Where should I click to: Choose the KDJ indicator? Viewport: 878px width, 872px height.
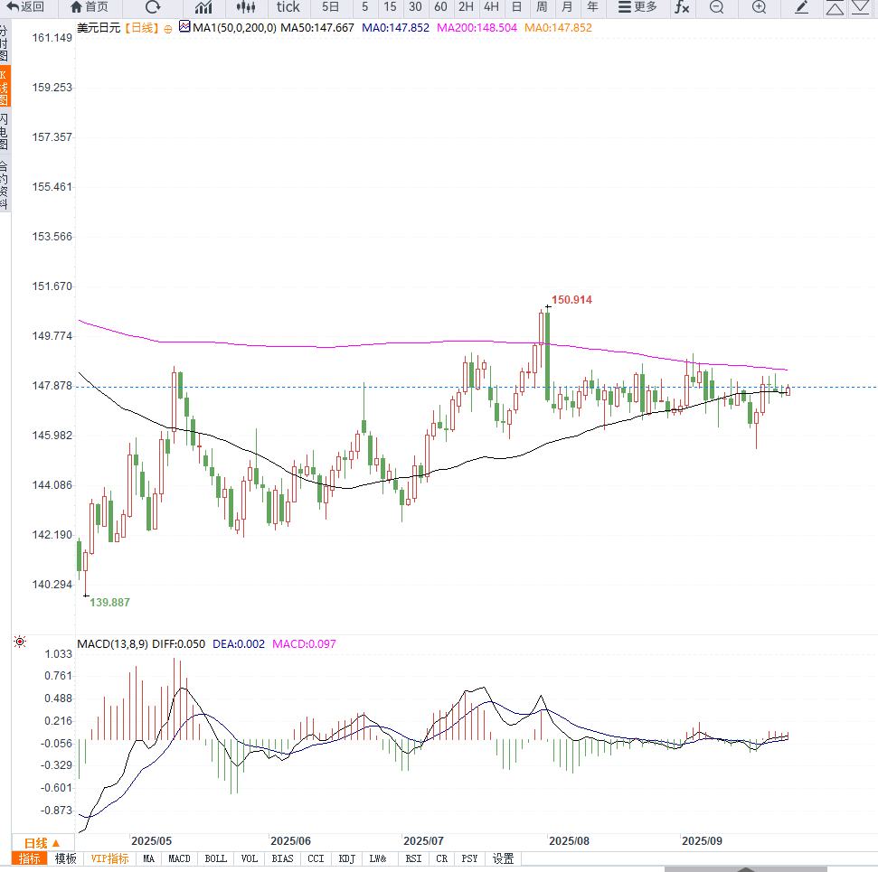[x=346, y=858]
